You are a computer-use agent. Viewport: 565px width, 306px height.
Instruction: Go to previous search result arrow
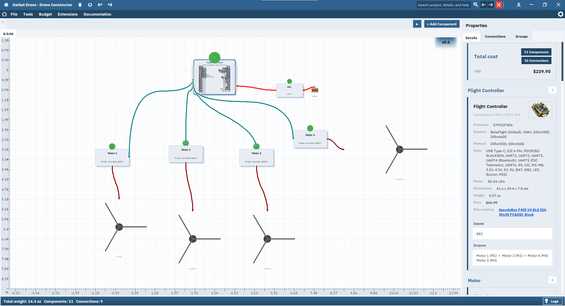tap(483, 5)
